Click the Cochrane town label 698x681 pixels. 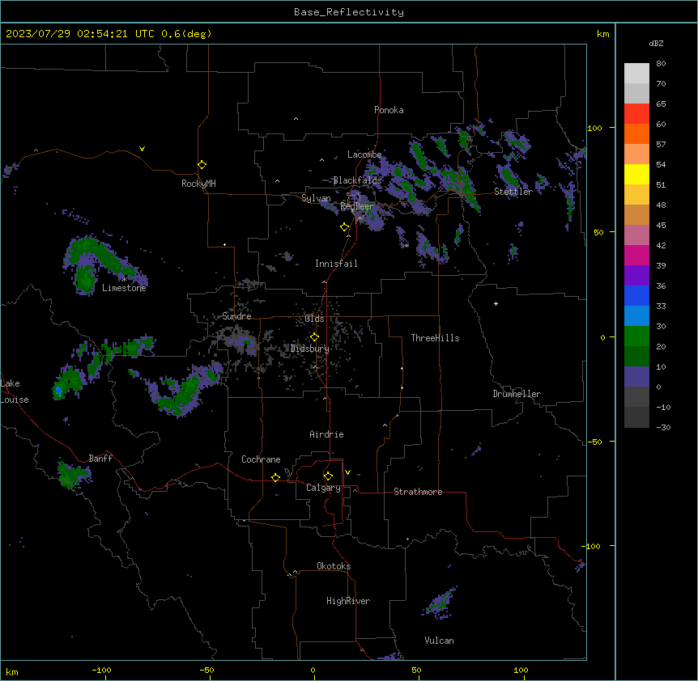261,459
